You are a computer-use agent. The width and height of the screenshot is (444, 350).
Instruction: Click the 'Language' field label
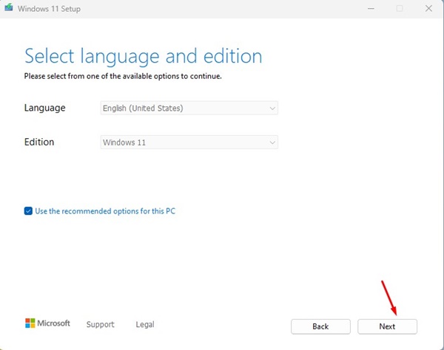coord(44,109)
